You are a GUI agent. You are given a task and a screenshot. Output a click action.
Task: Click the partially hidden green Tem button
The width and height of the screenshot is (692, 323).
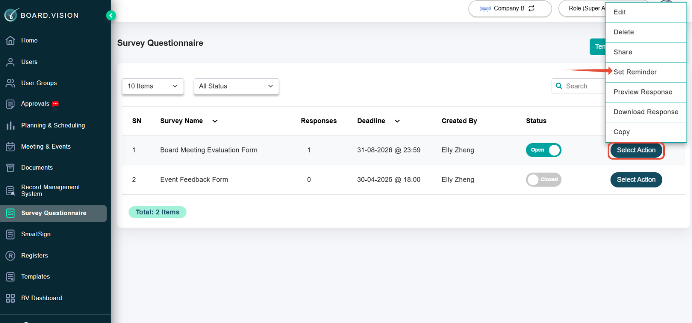(598, 47)
